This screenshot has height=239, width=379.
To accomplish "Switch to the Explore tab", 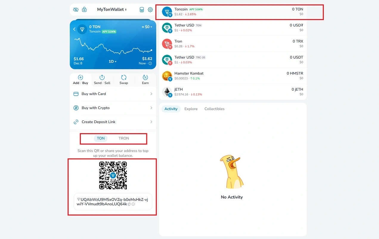I will coord(191,109).
